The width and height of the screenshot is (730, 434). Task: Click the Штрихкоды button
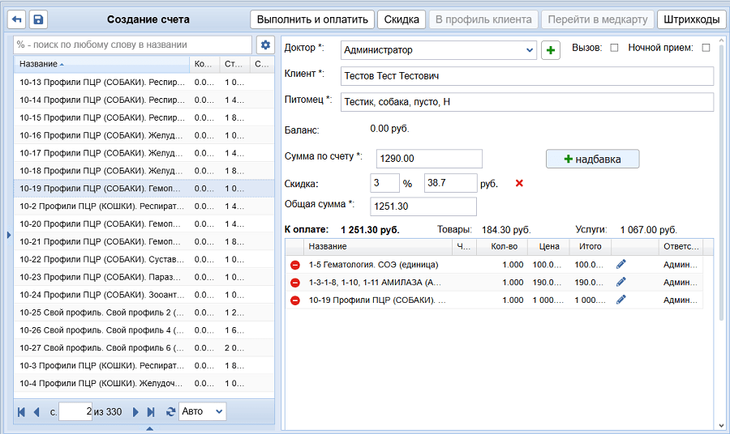pos(691,19)
